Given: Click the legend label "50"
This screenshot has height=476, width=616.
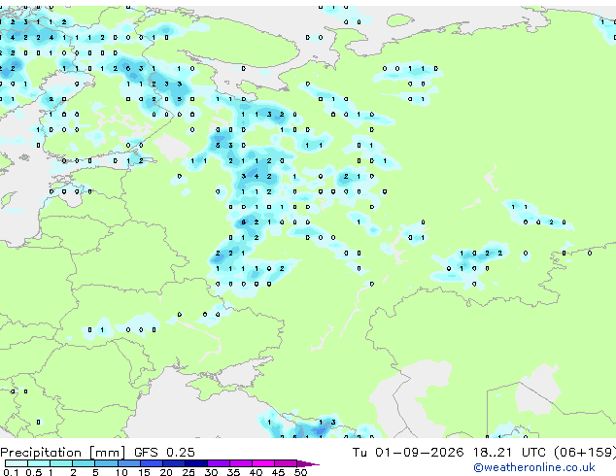Looking at the screenshot, I should click(300, 472).
